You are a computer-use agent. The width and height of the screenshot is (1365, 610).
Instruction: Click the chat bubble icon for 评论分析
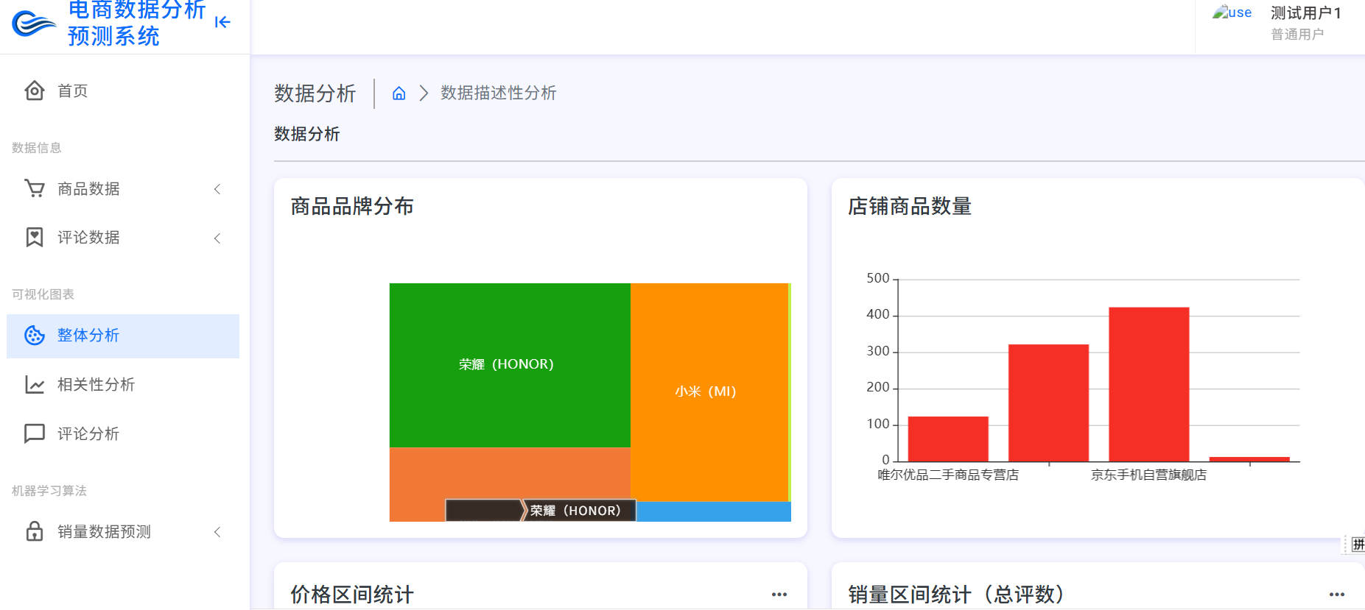coord(35,433)
